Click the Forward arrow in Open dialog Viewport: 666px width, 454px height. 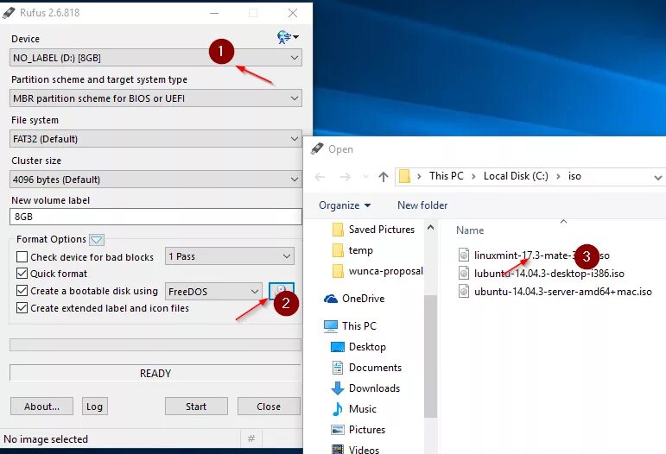pyautogui.click(x=346, y=177)
